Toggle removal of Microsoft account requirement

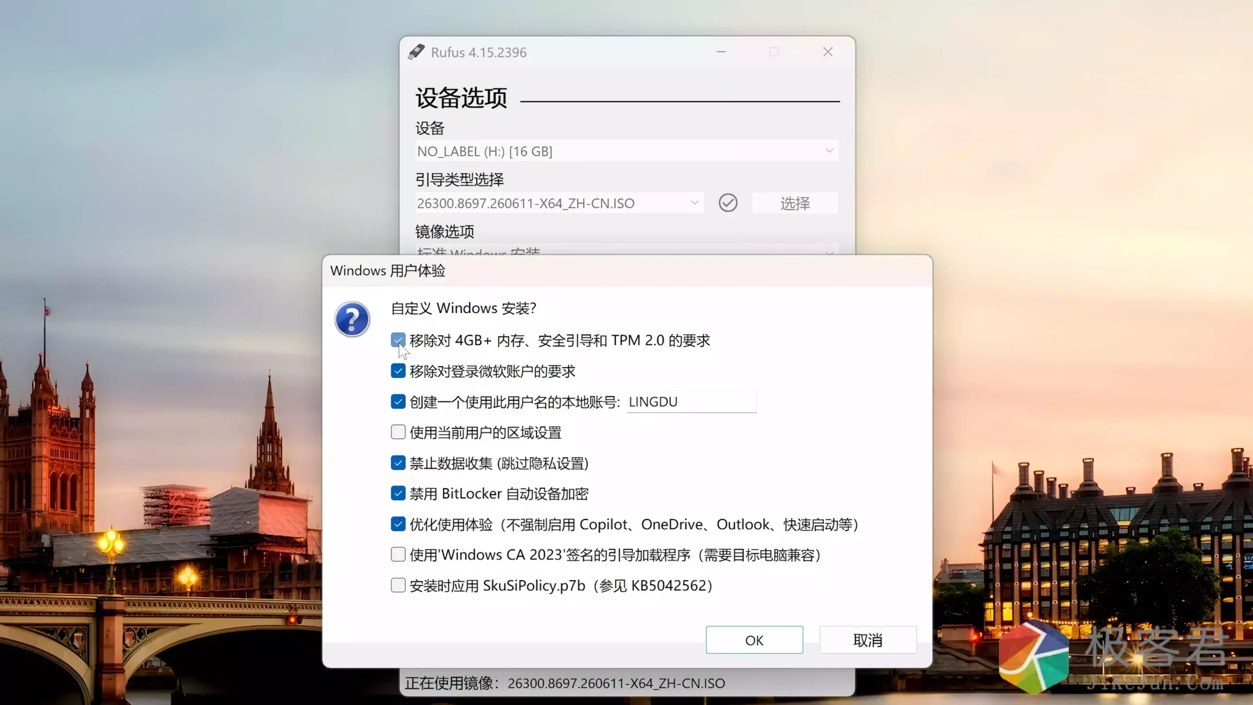[398, 371]
